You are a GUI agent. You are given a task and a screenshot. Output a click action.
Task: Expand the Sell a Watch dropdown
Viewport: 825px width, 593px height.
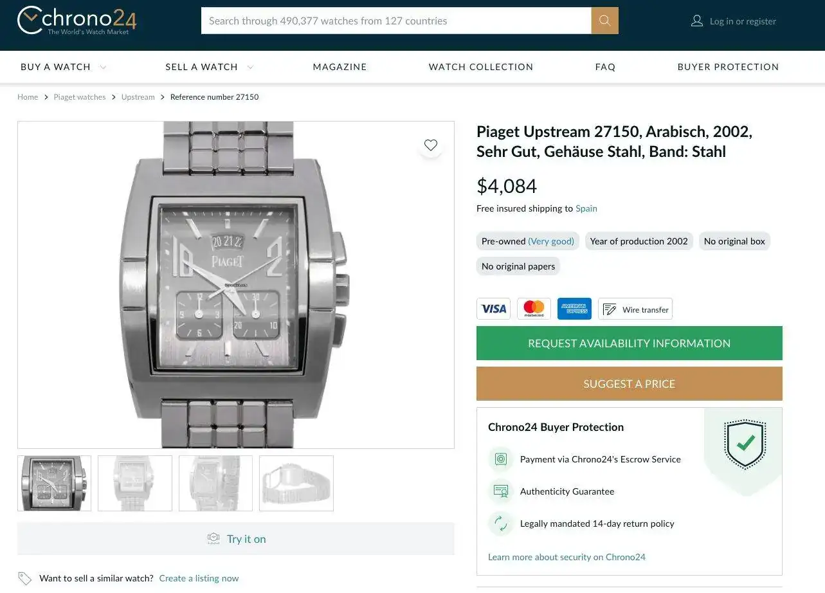(209, 67)
